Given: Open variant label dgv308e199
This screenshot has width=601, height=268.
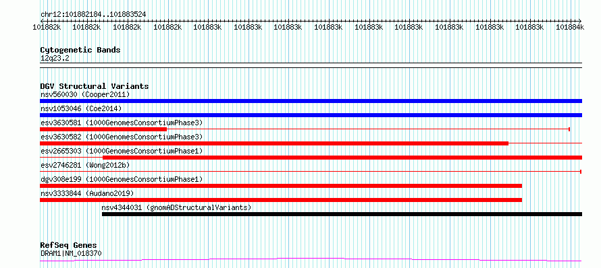Looking at the screenshot, I should [x=121, y=179].
